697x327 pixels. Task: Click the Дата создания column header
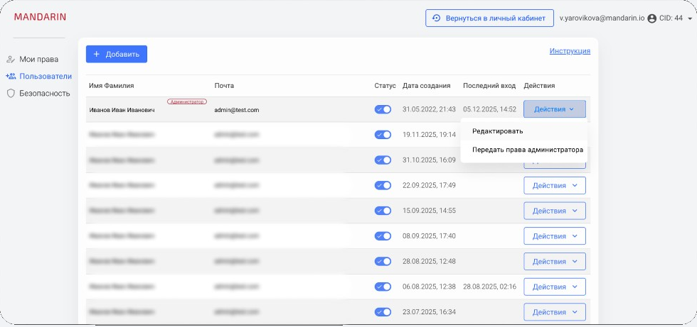click(426, 86)
